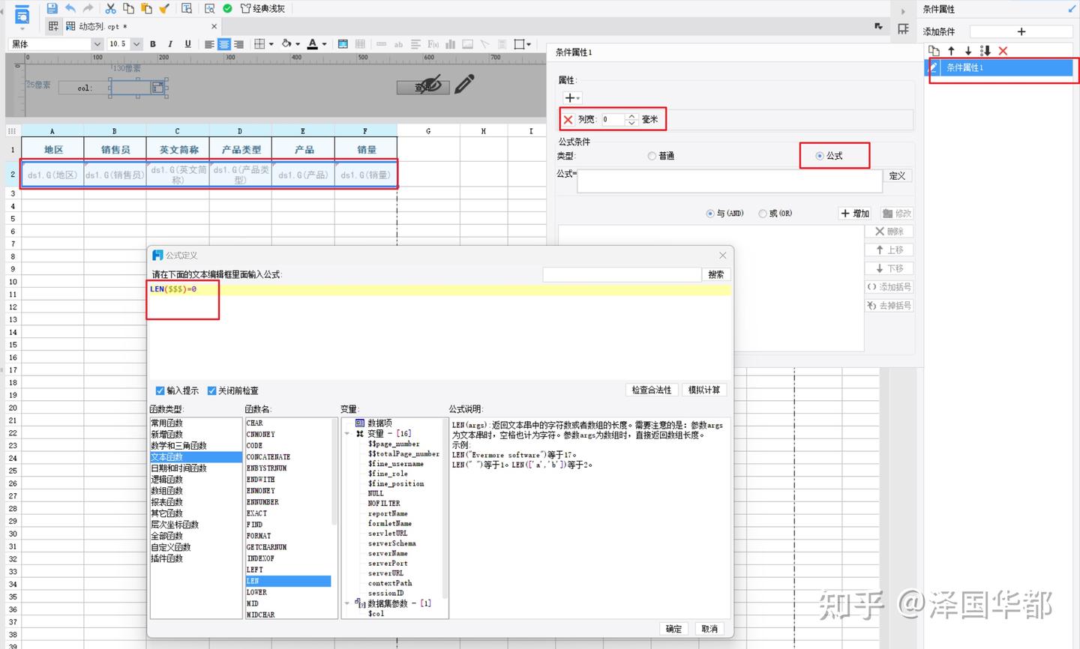1080x649 pixels.
Task: Open the formula F(x) toolbar icon
Action: (x=433, y=43)
